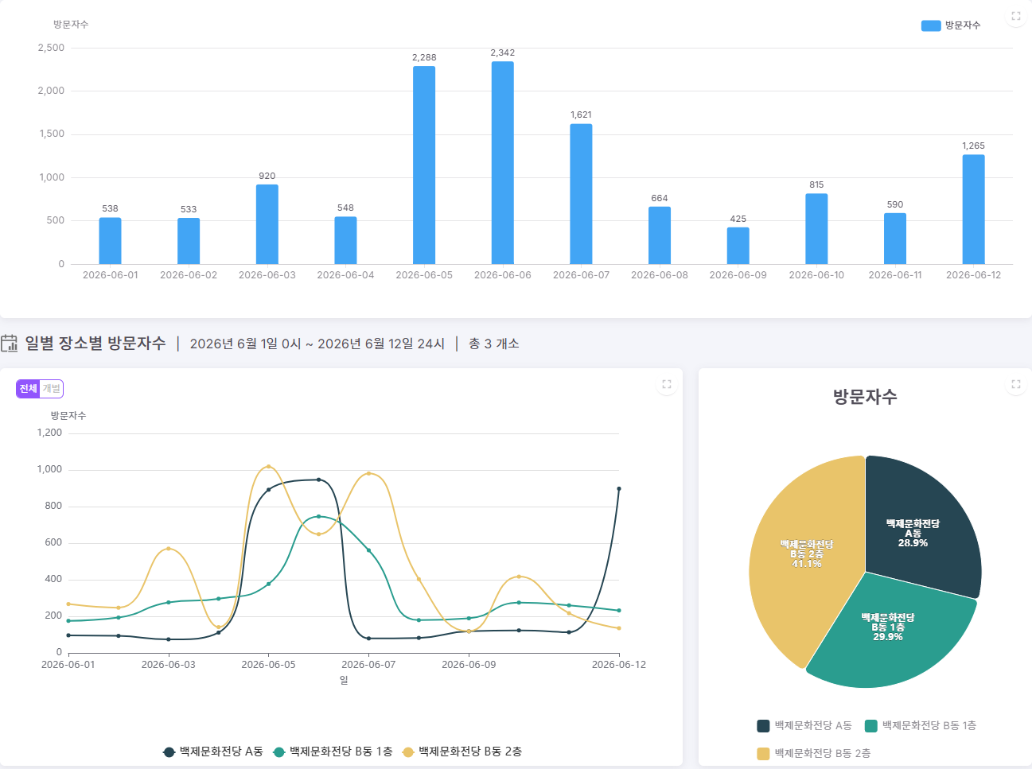This screenshot has height=769, width=1032.
Task: Switch to the 개별 view toggle
Action: [x=52, y=389]
